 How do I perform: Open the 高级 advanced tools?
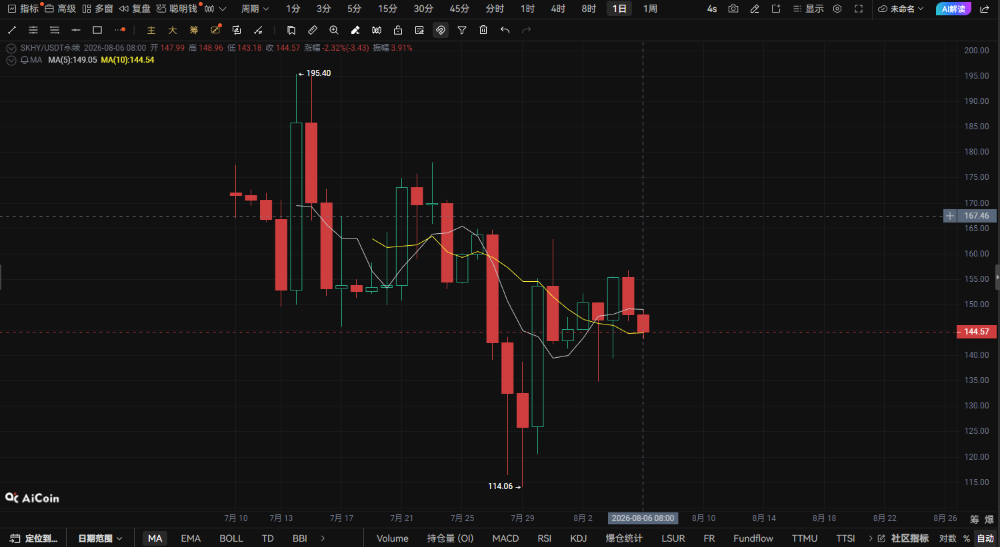(60, 9)
